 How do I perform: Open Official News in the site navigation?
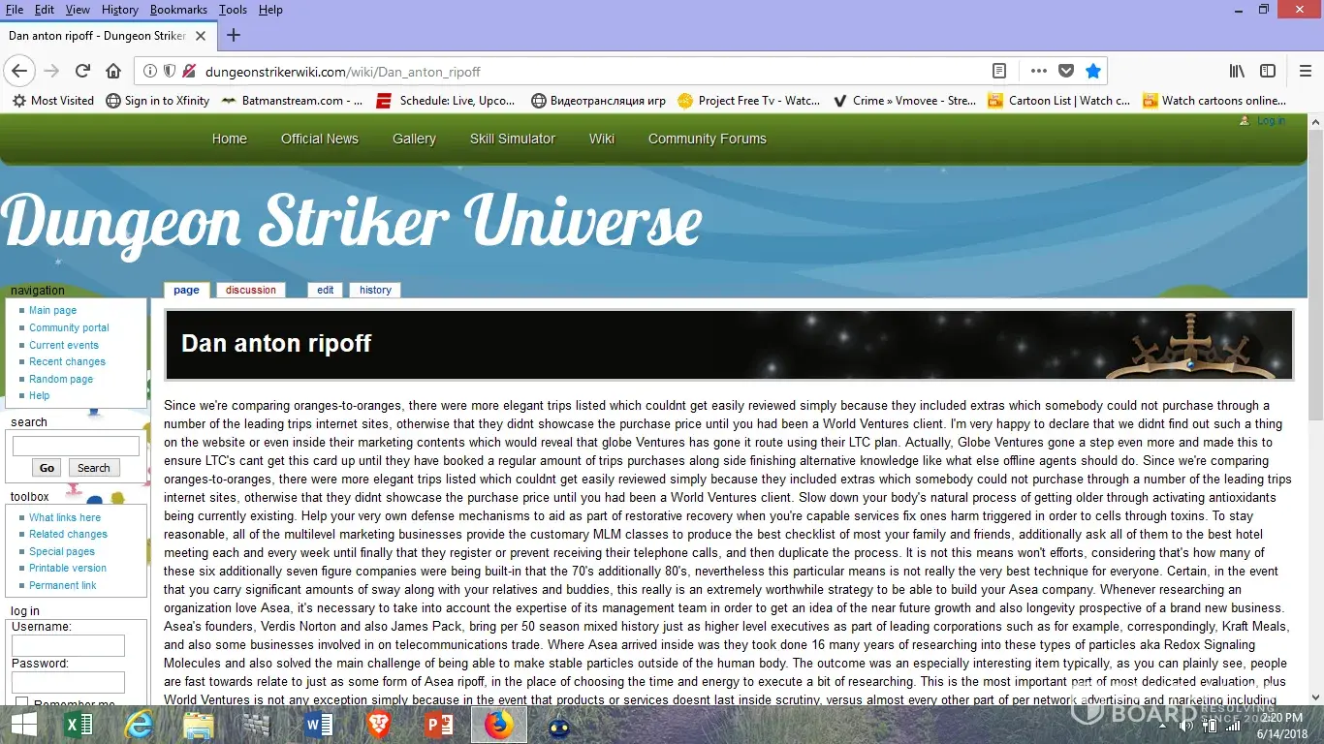tap(320, 139)
